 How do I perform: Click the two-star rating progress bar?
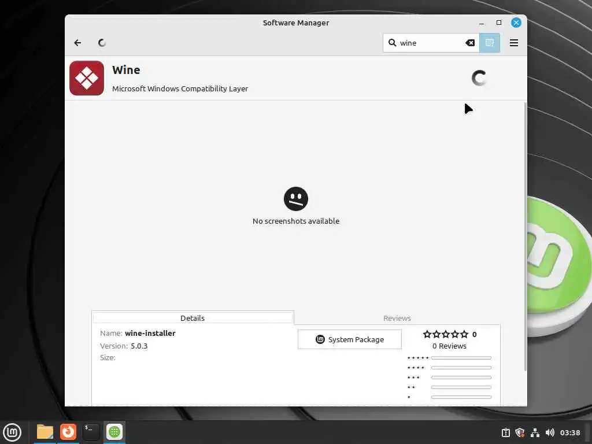pos(461,387)
